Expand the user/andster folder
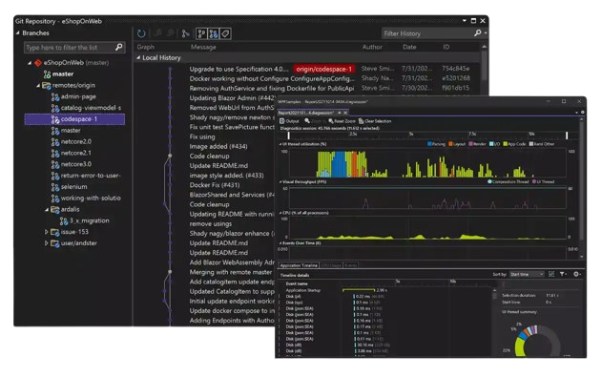This screenshot has width=602, height=377. tap(47, 243)
